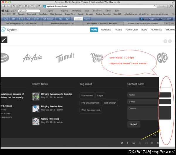Submit the contact form
This screenshot has height=155, width=176.
point(134,124)
